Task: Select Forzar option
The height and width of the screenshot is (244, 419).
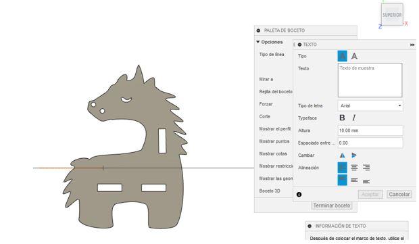Action: pyautogui.click(x=266, y=104)
